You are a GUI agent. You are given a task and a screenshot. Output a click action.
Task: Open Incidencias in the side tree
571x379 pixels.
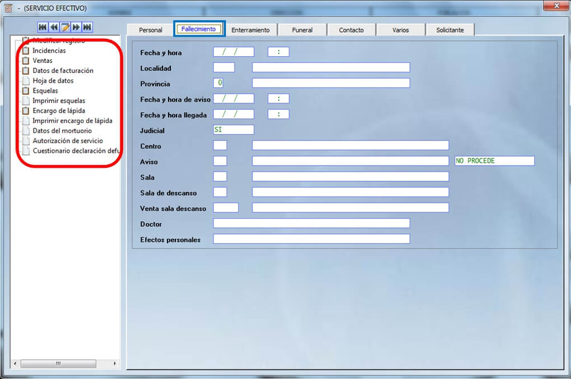click(49, 51)
